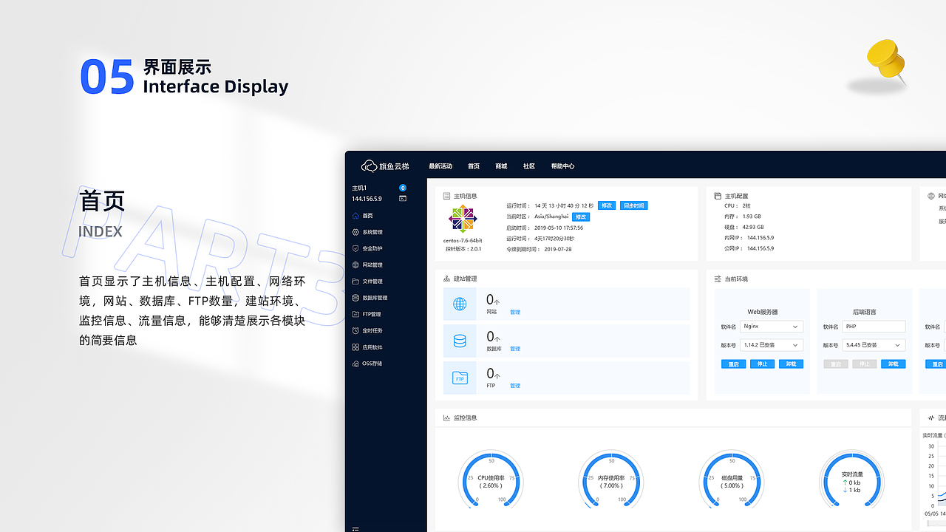
Task: Click the grid icon for 应用软件
Action: [x=355, y=347]
